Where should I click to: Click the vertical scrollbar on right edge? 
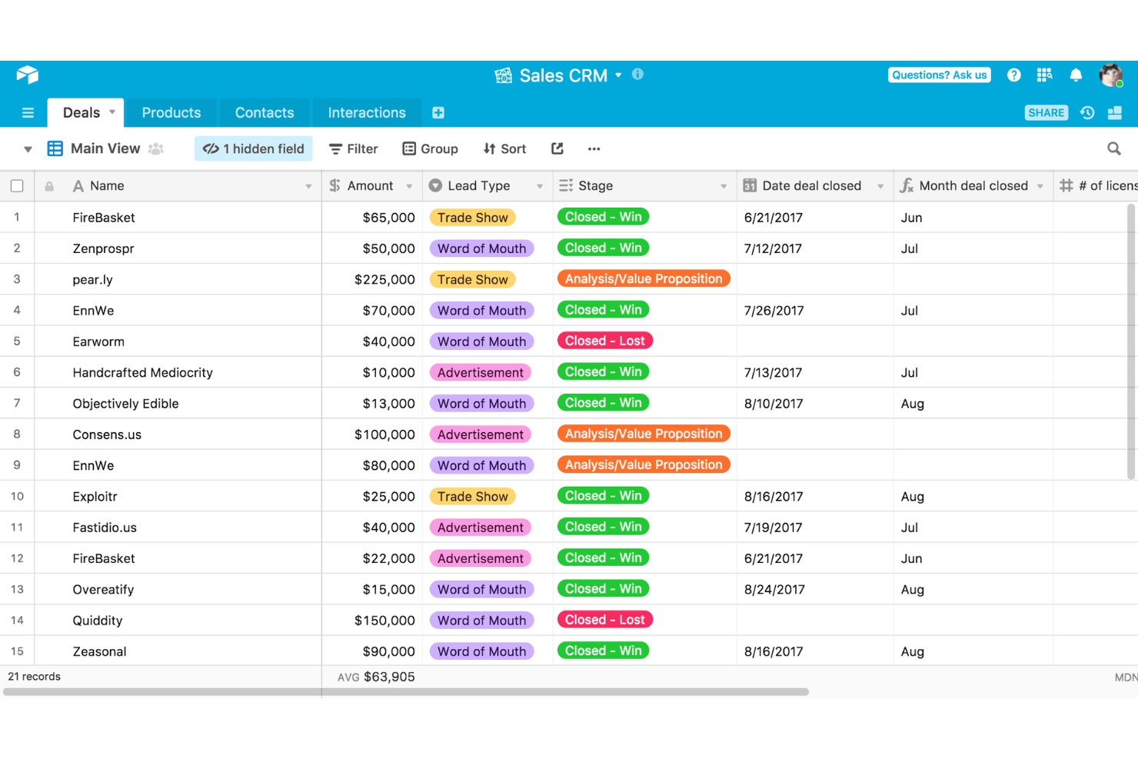pos(1131,341)
